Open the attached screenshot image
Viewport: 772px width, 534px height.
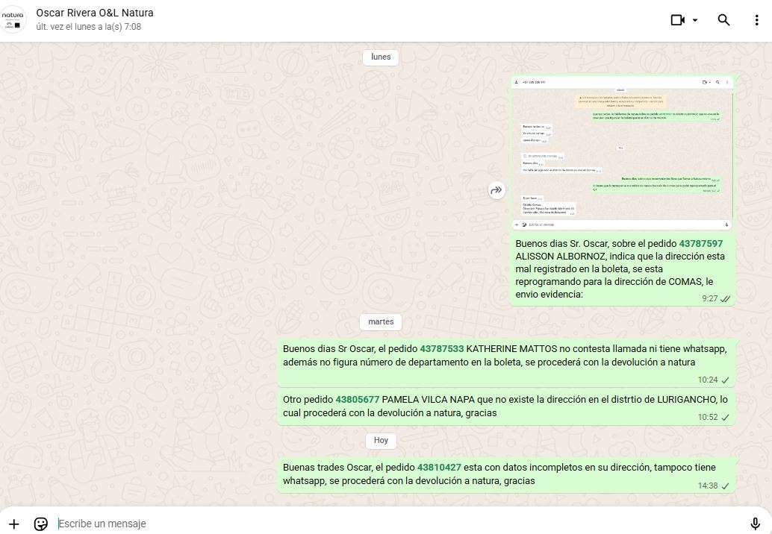point(622,153)
